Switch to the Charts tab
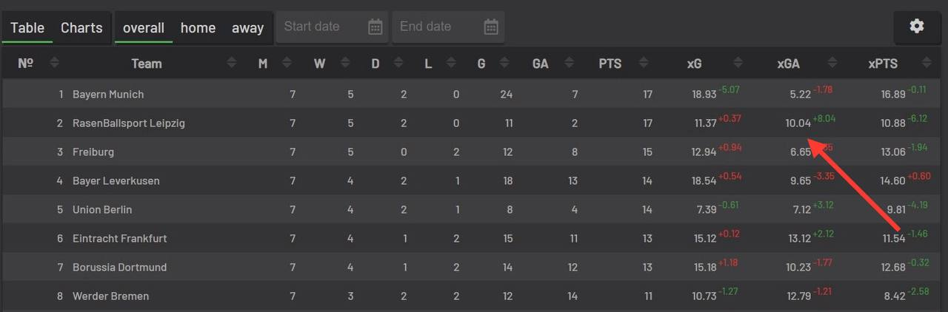948x312 pixels. (x=81, y=27)
